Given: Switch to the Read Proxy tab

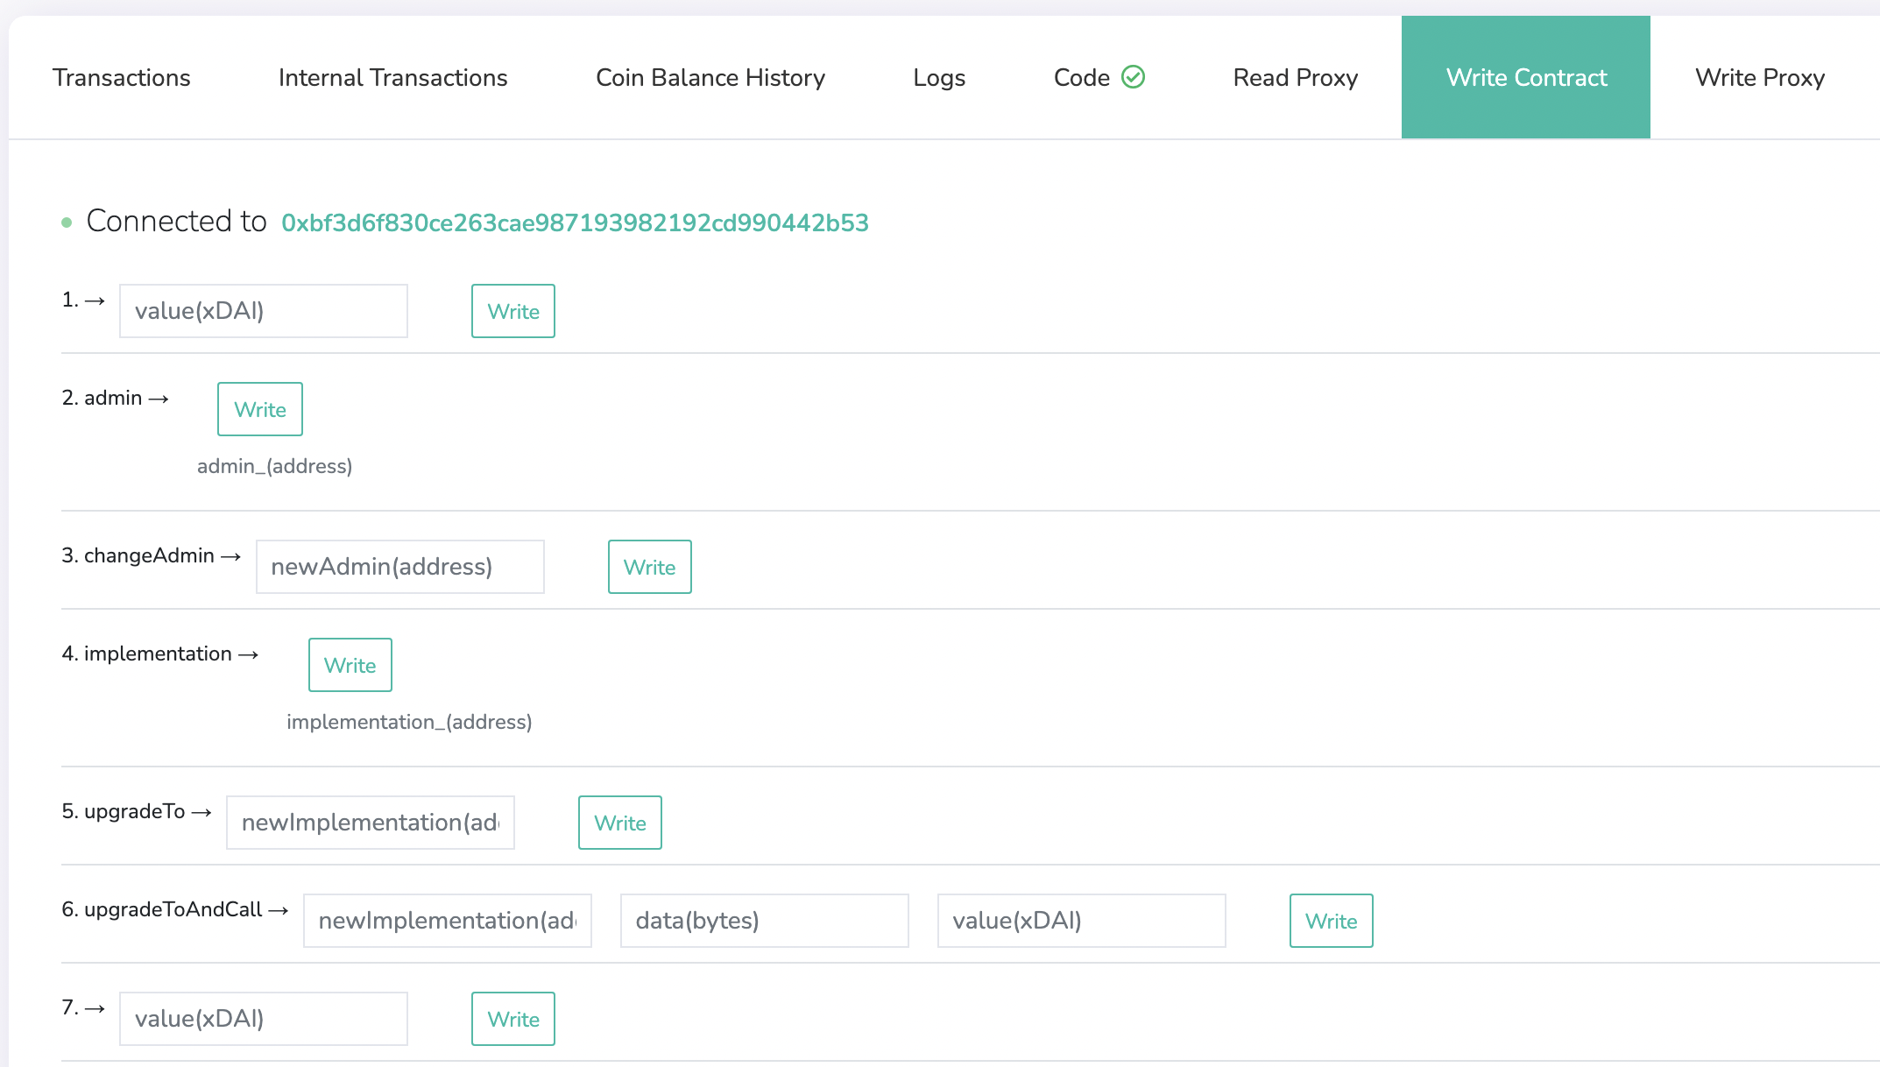Looking at the screenshot, I should coord(1295,77).
